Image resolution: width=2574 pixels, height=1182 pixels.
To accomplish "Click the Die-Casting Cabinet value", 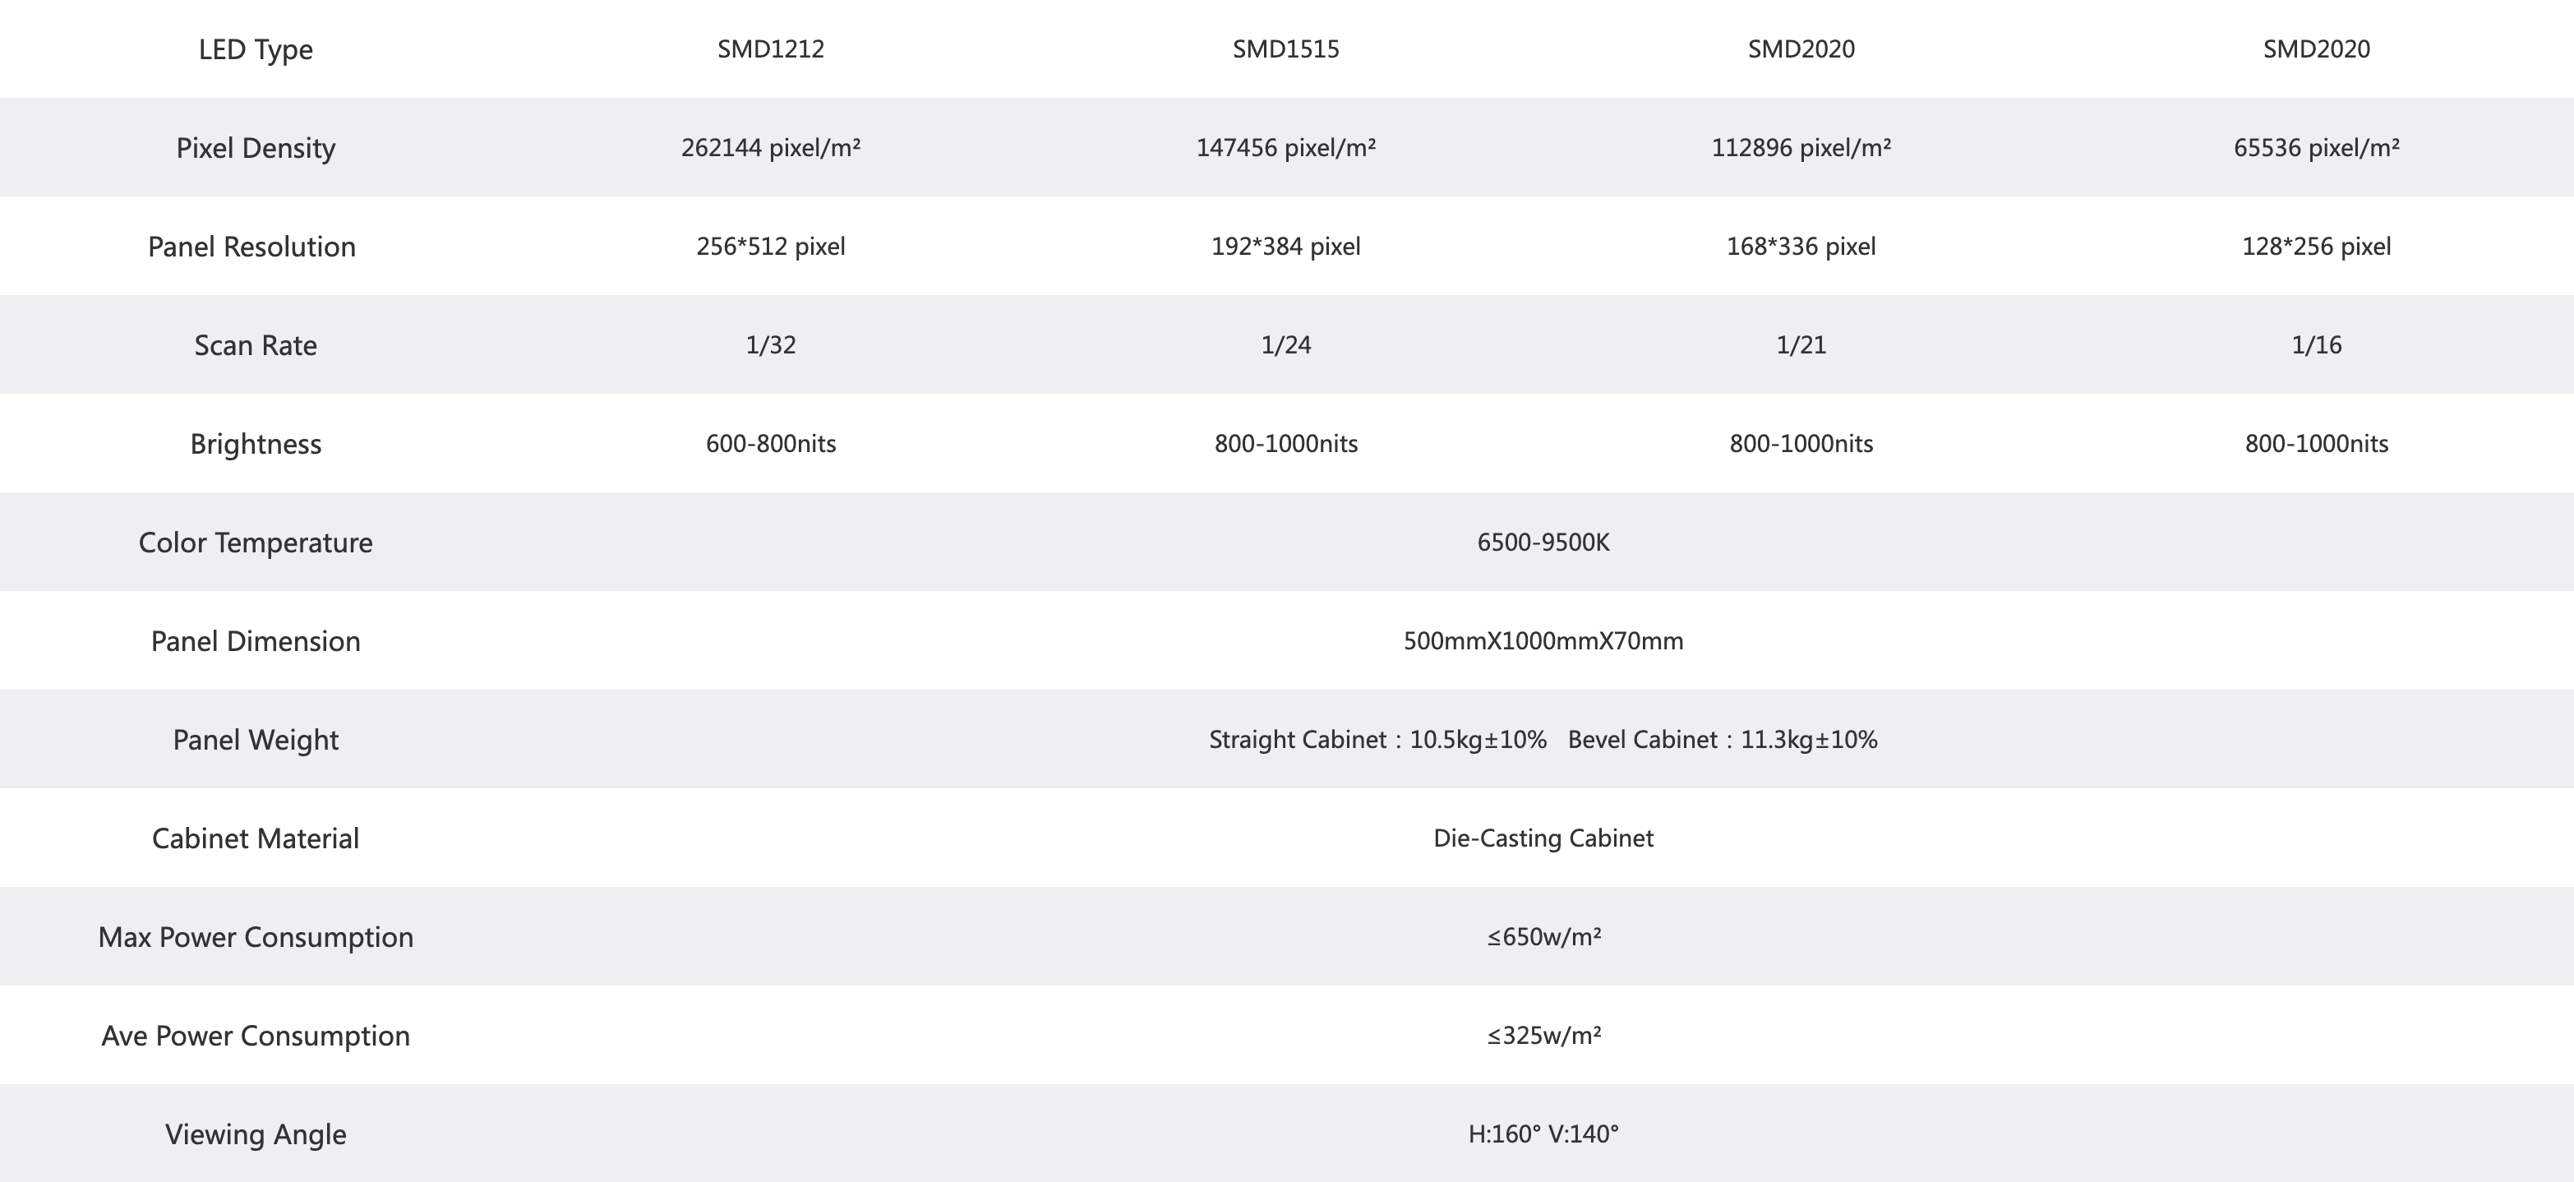I will click(x=1543, y=838).
